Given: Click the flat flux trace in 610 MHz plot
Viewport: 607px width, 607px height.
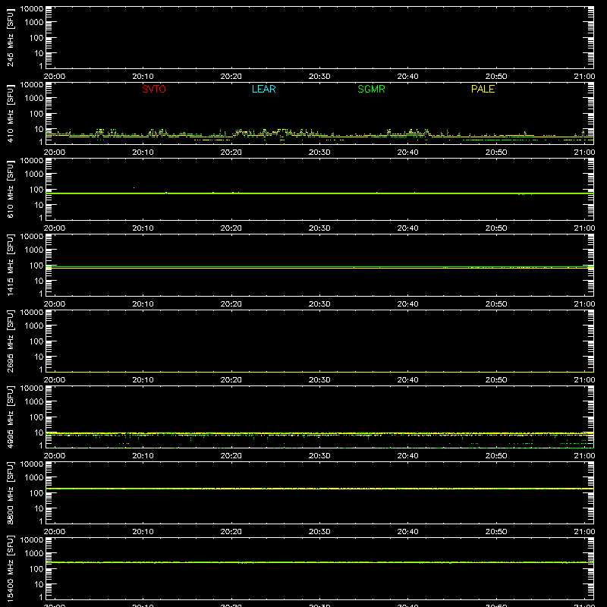Looking at the screenshot, I should 319,193.
